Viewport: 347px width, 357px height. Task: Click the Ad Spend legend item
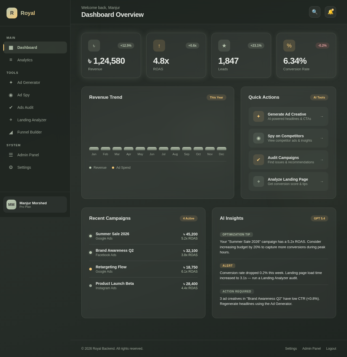(121, 168)
